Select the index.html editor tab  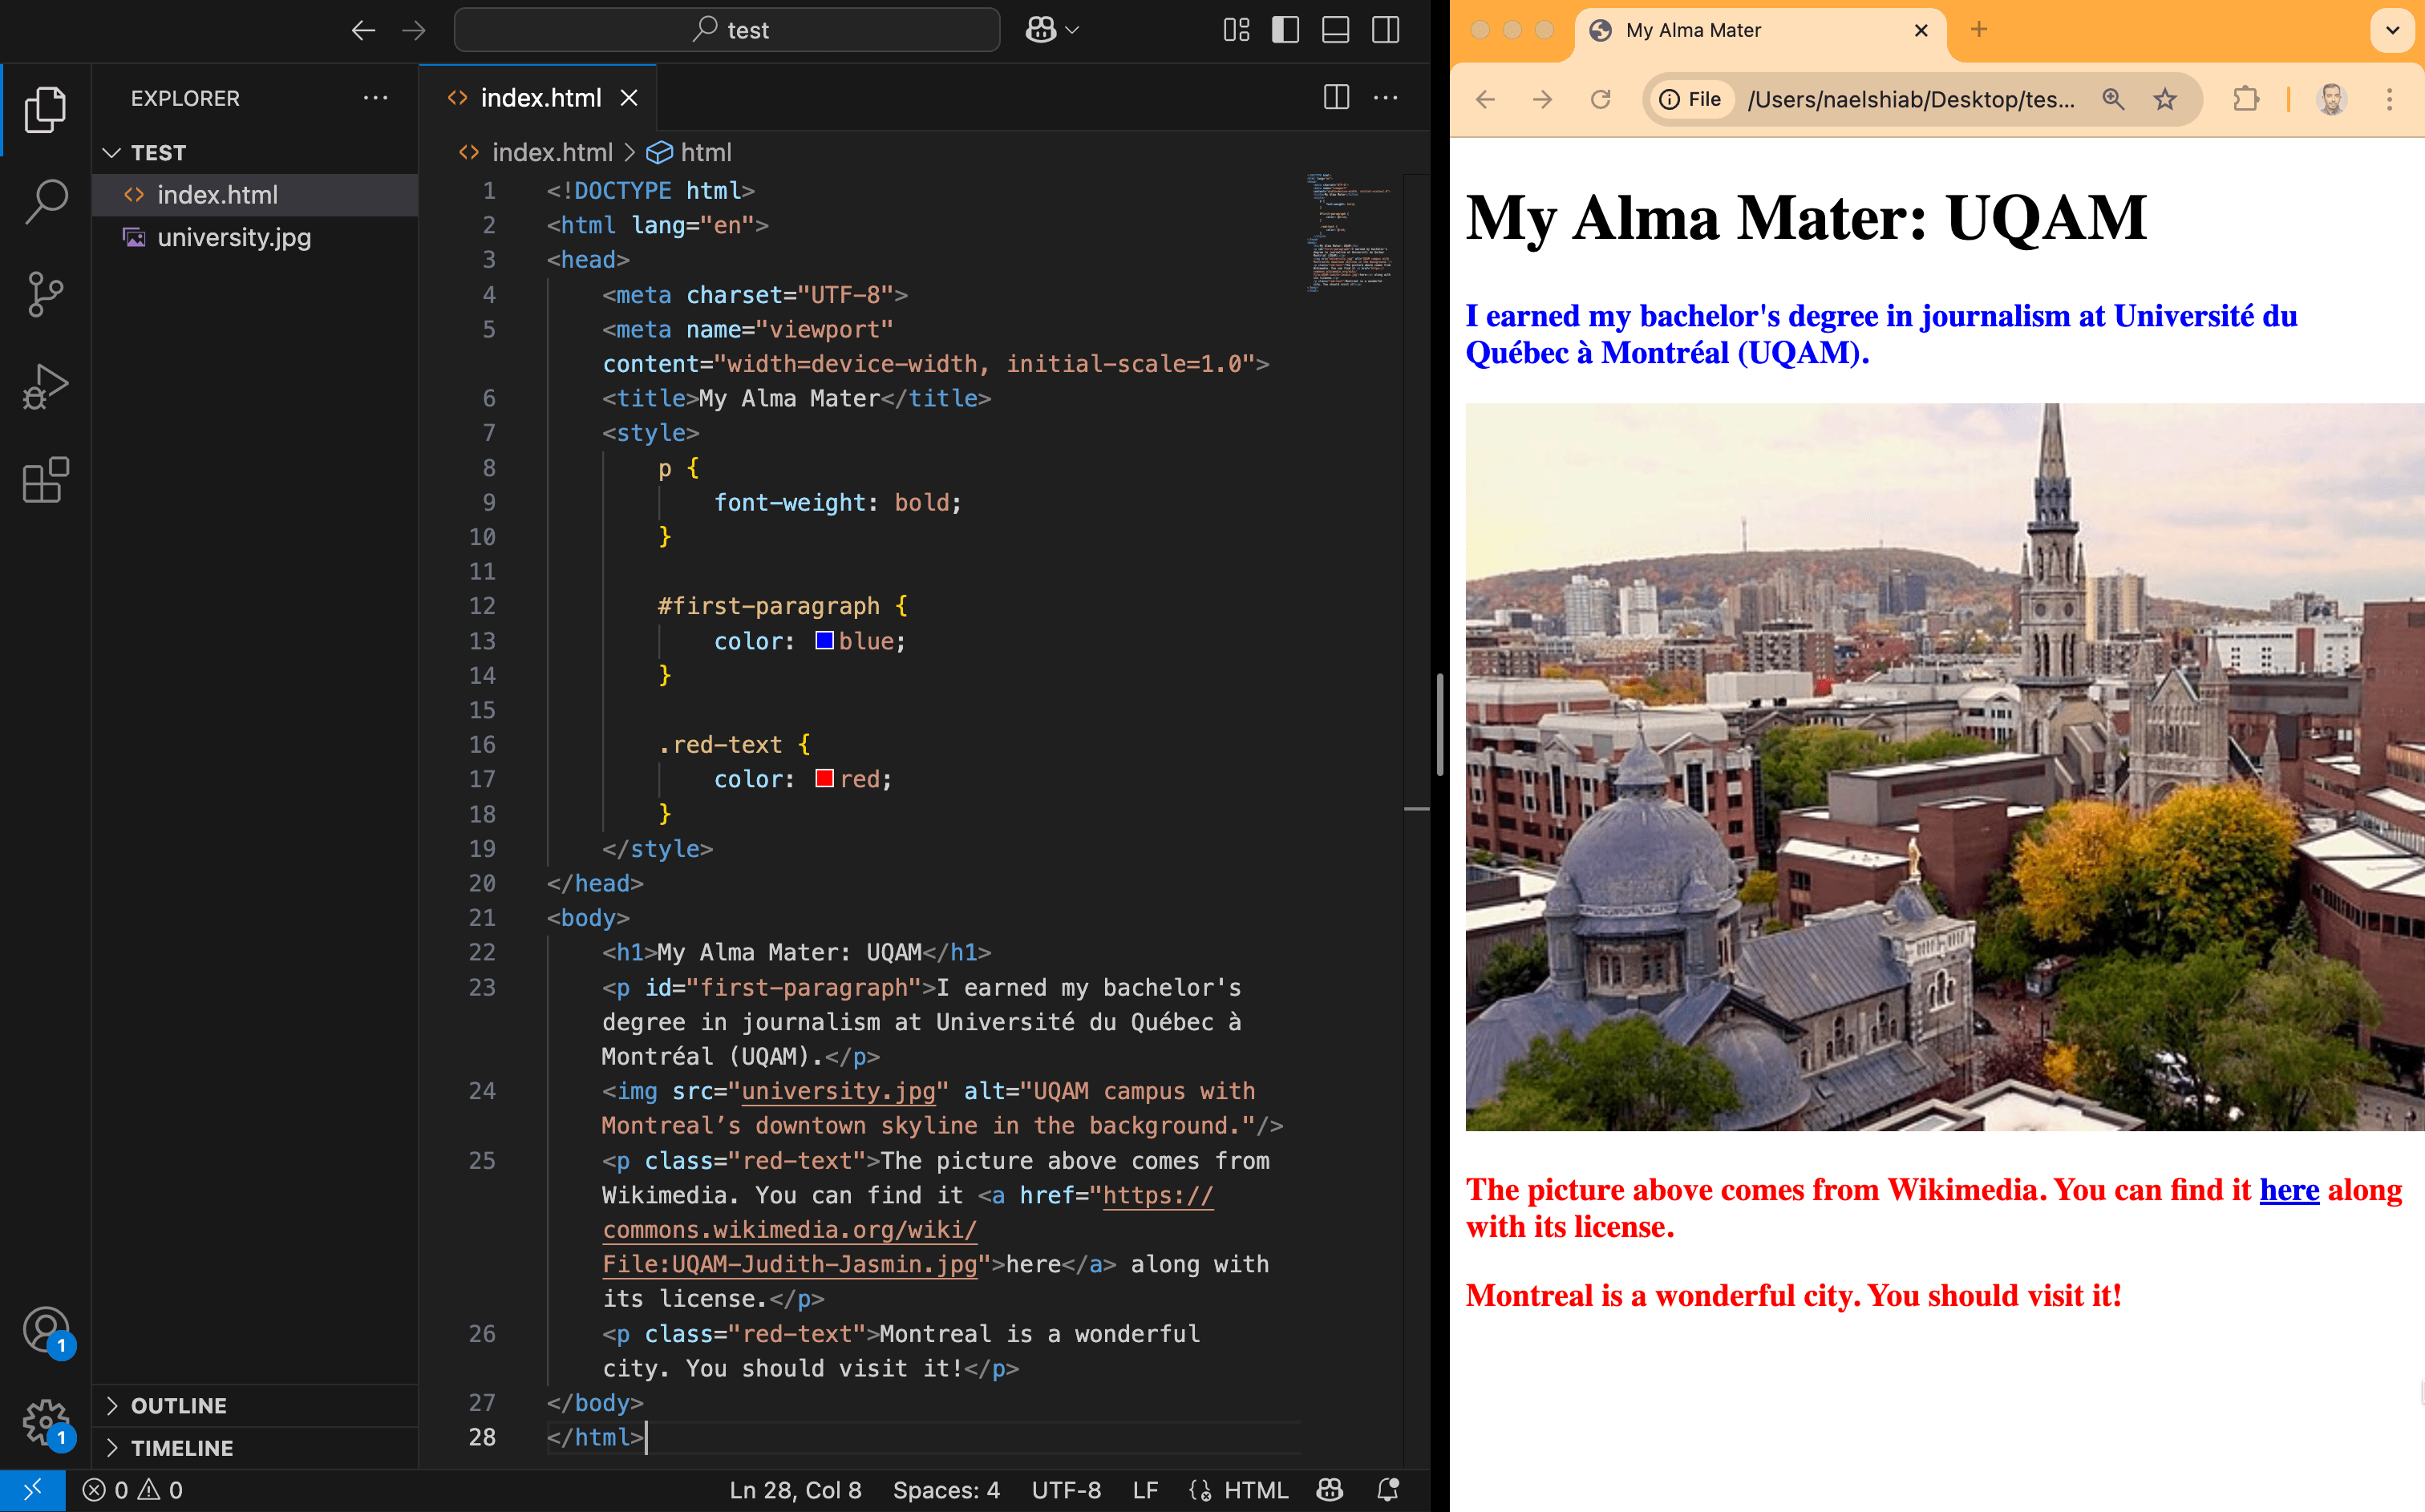[x=537, y=97]
